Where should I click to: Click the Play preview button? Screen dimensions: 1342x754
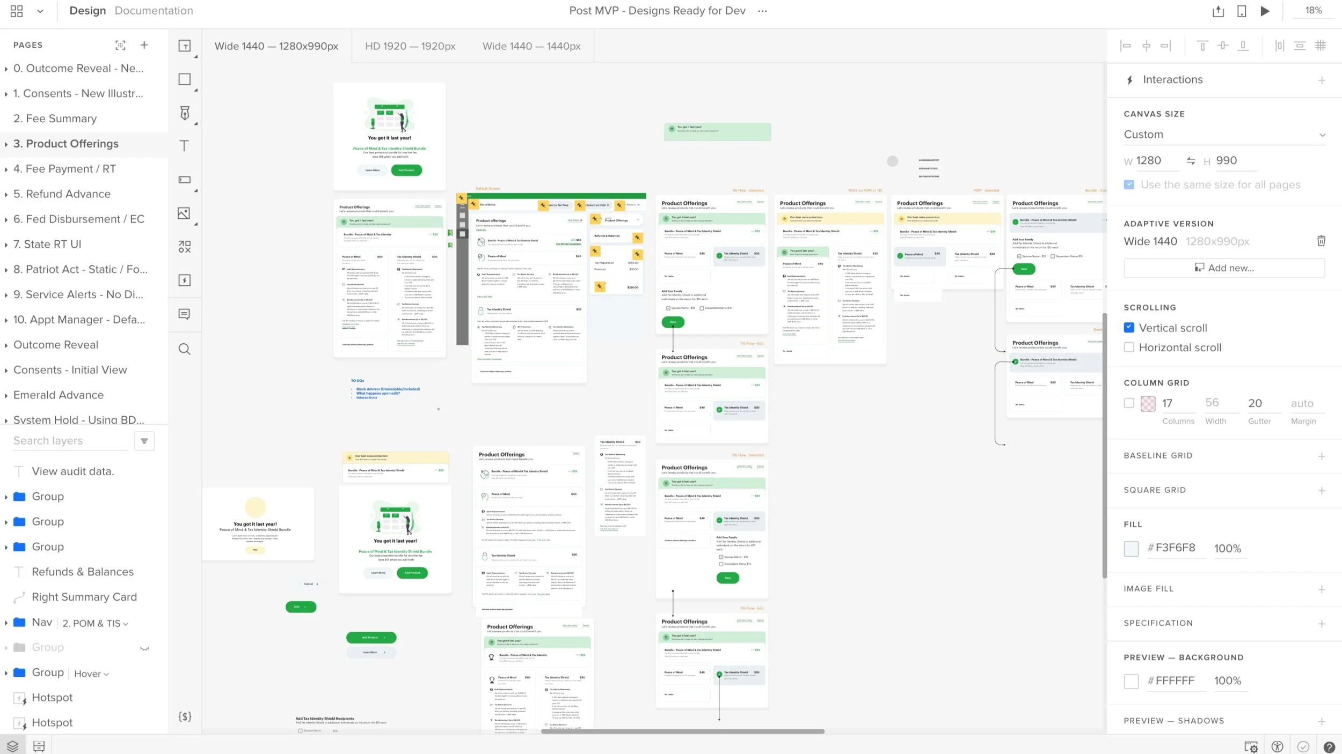click(x=1265, y=11)
